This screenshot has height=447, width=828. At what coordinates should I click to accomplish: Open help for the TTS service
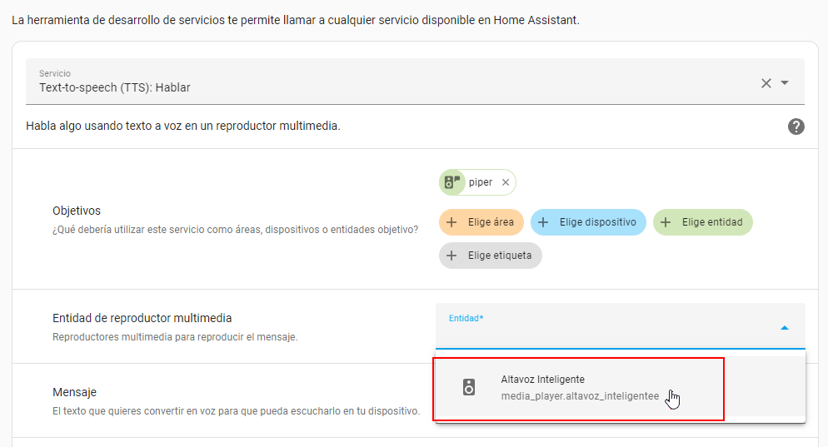coord(796,127)
